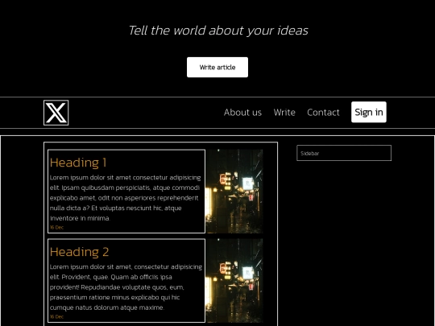Image resolution: width=435 pixels, height=326 pixels.
Task: Click the 16 Dec date under Heading 2
Action: pos(56,316)
